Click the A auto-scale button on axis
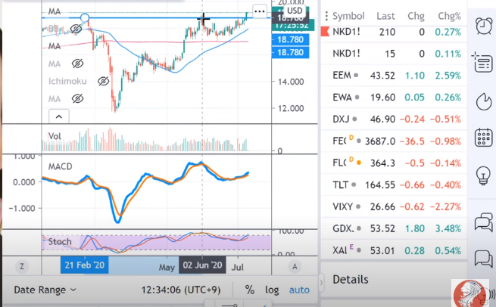Image resolution: width=496 pixels, height=307 pixels. pos(295,267)
